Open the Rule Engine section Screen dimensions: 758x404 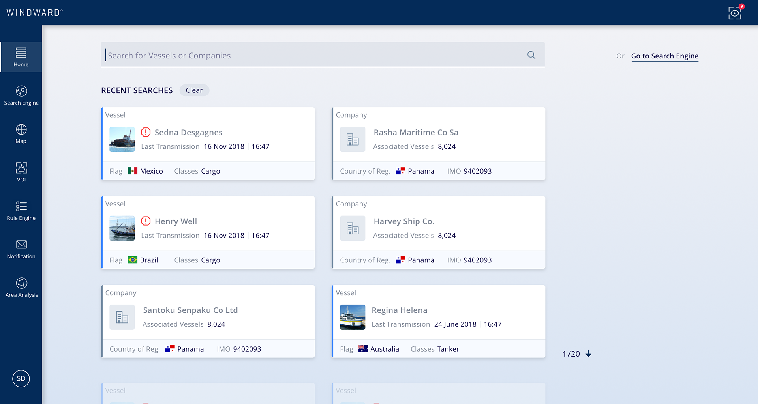pyautogui.click(x=21, y=211)
